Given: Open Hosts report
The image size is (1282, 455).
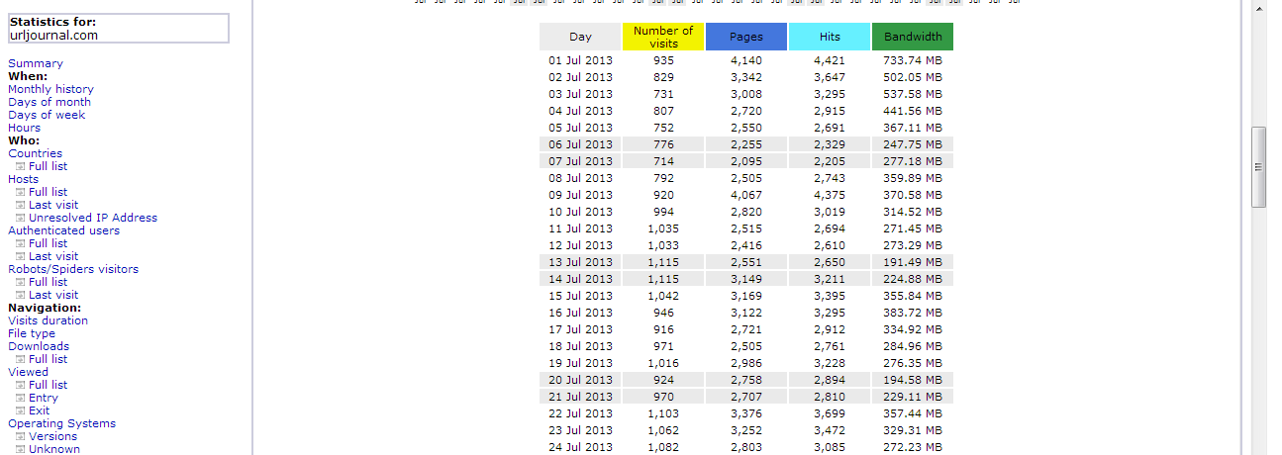Looking at the screenshot, I should 24,179.
